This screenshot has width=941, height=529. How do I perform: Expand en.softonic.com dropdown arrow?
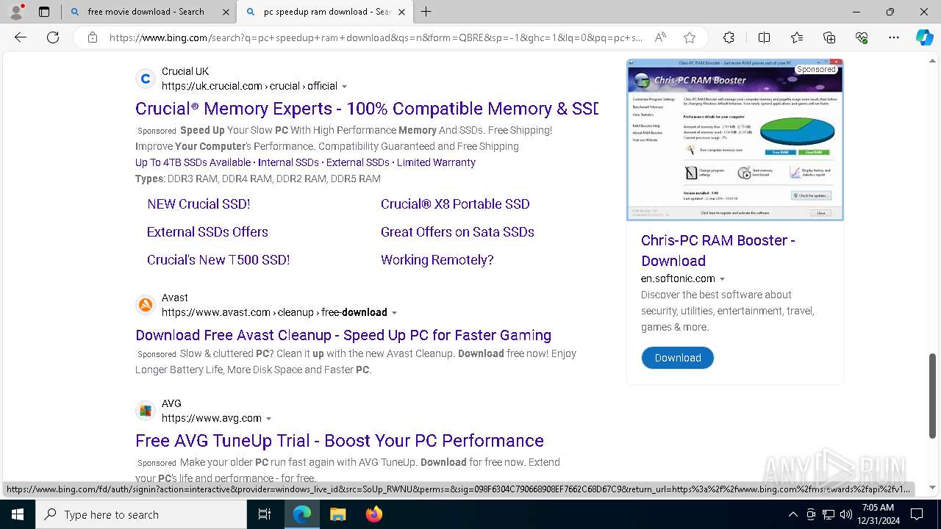tap(722, 279)
